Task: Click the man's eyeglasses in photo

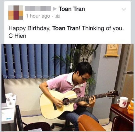Action: click(84, 79)
